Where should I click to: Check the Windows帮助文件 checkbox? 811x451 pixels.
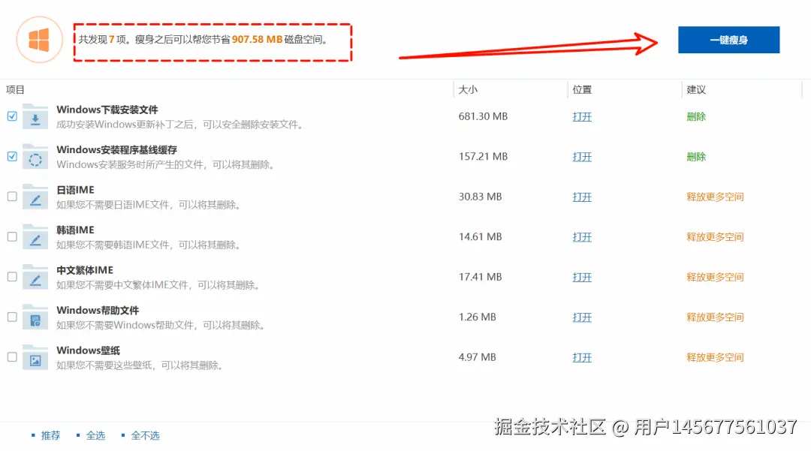click(x=11, y=317)
